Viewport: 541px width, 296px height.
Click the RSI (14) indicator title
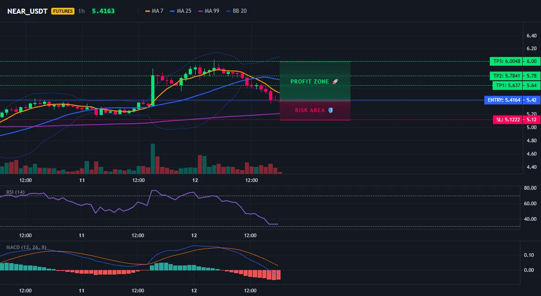pos(16,192)
